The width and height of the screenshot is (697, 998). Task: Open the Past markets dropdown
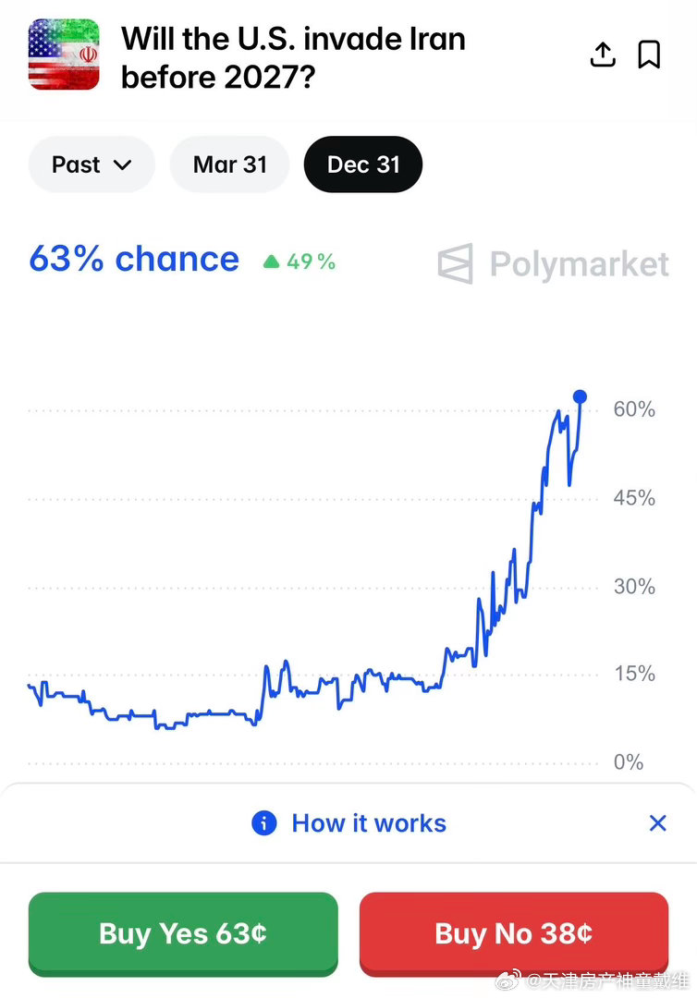click(x=92, y=164)
